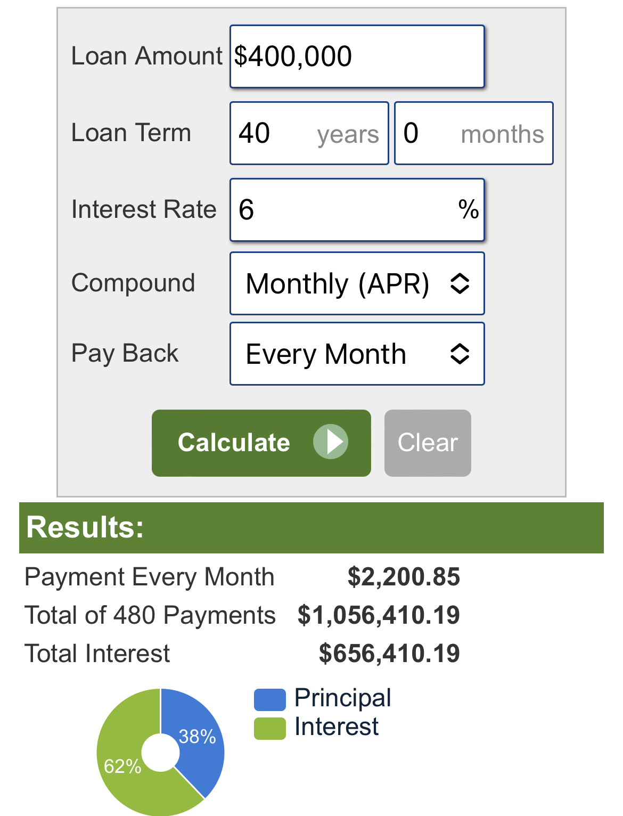Click the Total of 480 Payments amount
The width and height of the screenshot is (623, 816).
pyautogui.click(x=379, y=615)
